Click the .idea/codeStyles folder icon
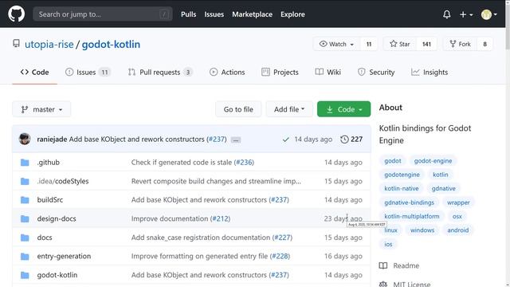Image resolution: width=510 pixels, height=287 pixels. tap(25, 181)
